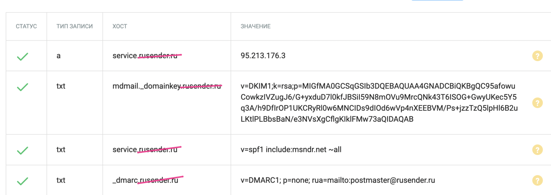Screen dimensions: 551x195
Task: Click help icon for the SPF record
Action: point(537,150)
